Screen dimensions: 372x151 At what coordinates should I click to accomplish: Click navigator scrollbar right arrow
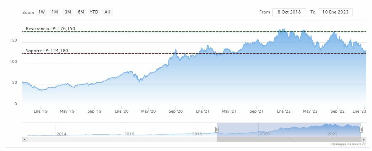(x=364, y=140)
